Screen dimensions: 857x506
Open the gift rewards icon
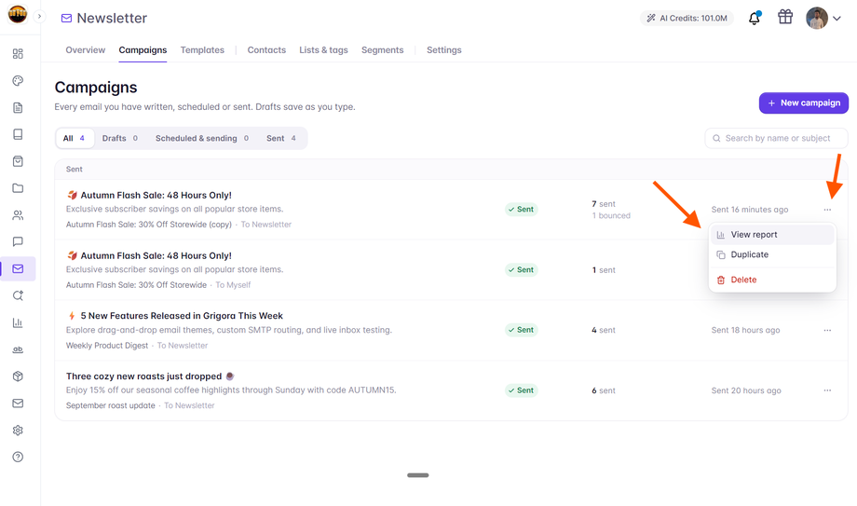[785, 17]
